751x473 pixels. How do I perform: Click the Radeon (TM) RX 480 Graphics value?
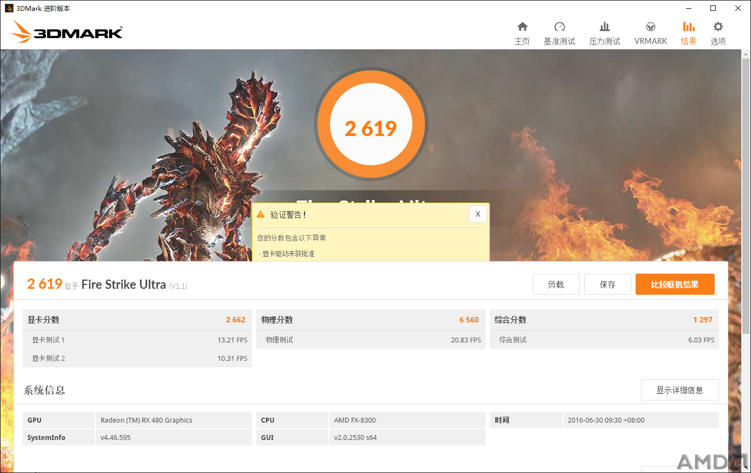pos(146,420)
